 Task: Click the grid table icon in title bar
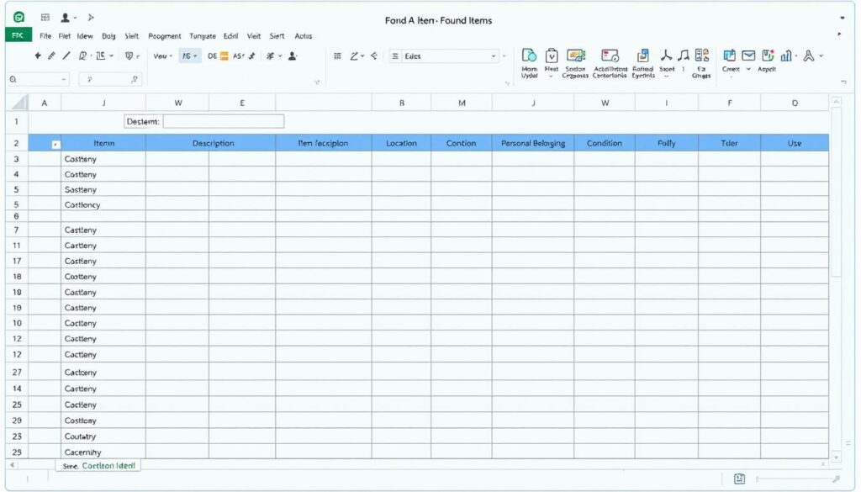(45, 18)
